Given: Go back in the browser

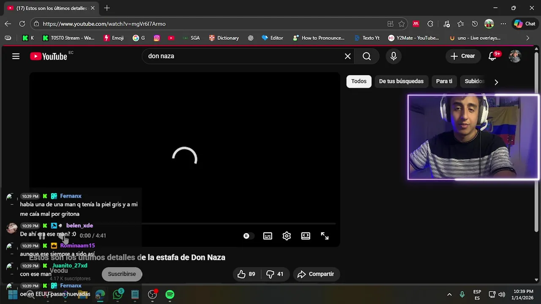Looking at the screenshot, I should [x=8, y=24].
